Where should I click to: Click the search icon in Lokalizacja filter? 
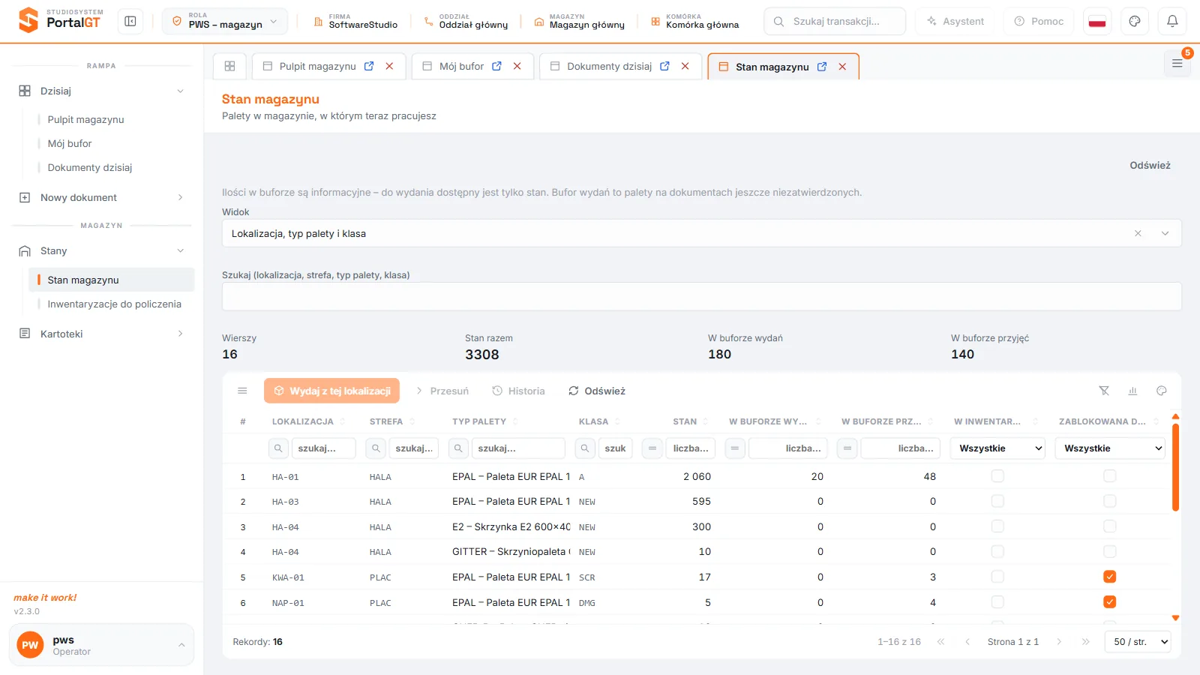click(278, 448)
